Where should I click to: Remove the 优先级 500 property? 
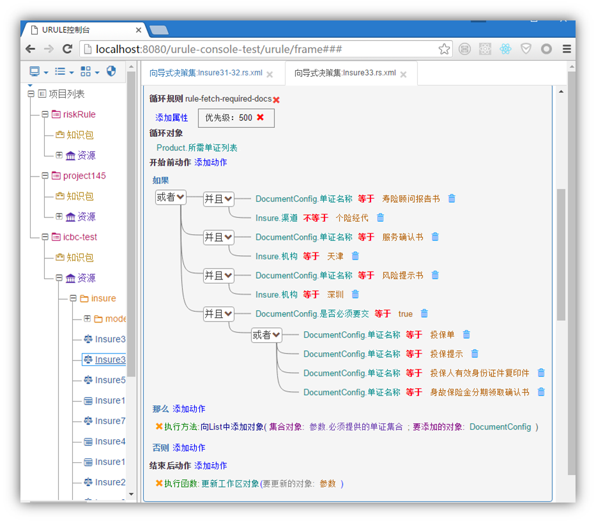pos(261,117)
